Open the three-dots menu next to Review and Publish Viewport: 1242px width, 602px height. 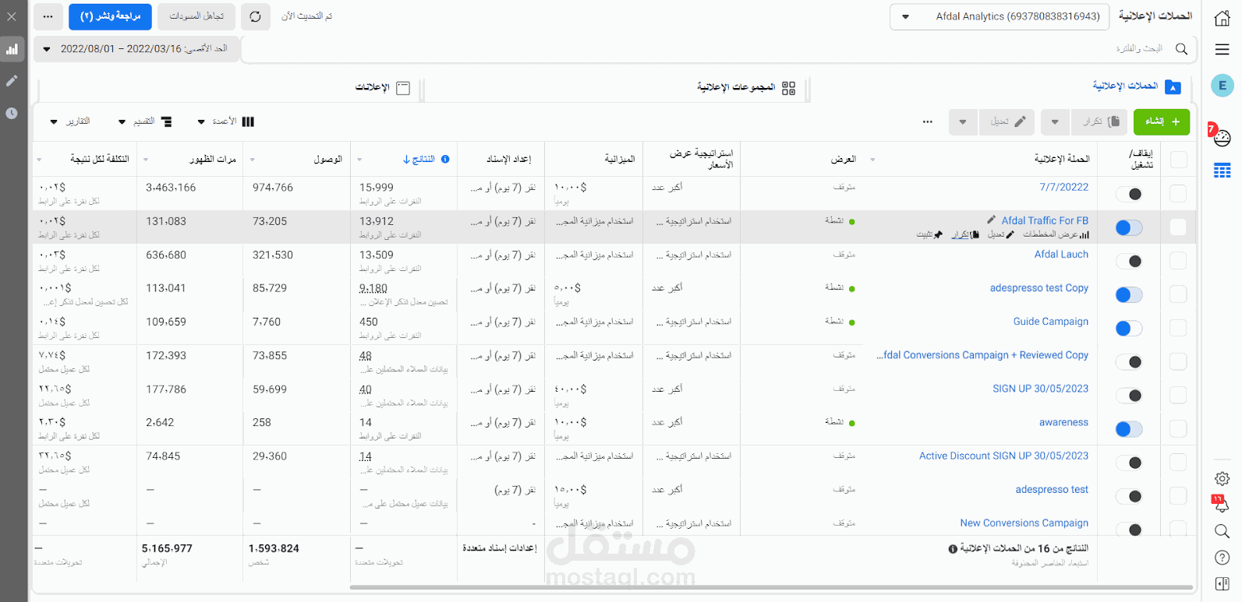(48, 16)
